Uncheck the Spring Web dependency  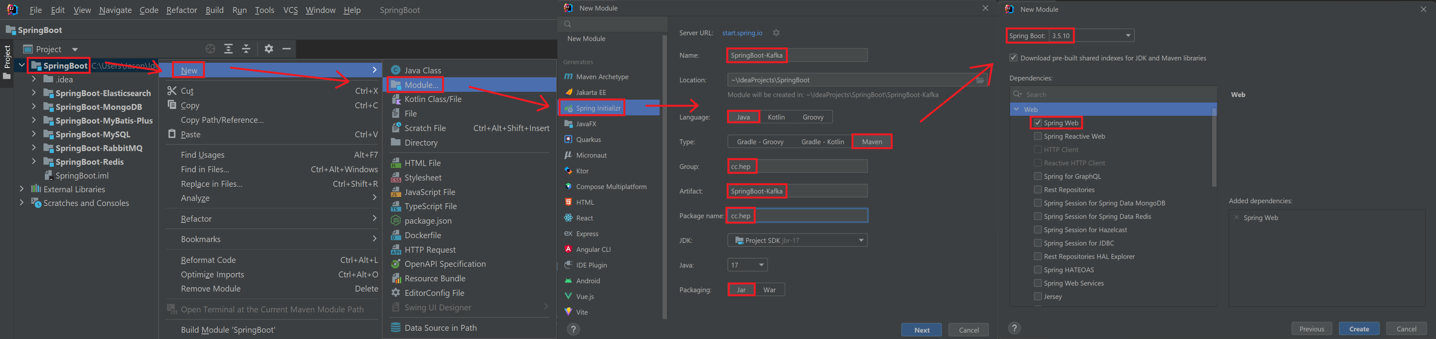point(1038,123)
